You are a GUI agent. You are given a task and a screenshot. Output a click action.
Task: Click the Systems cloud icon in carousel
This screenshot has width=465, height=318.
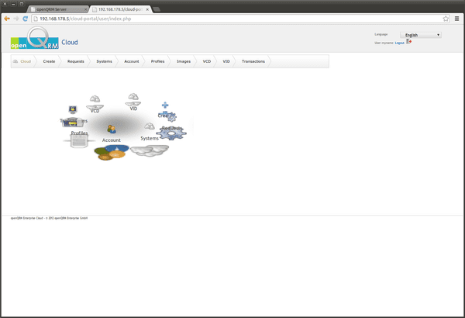(150, 126)
